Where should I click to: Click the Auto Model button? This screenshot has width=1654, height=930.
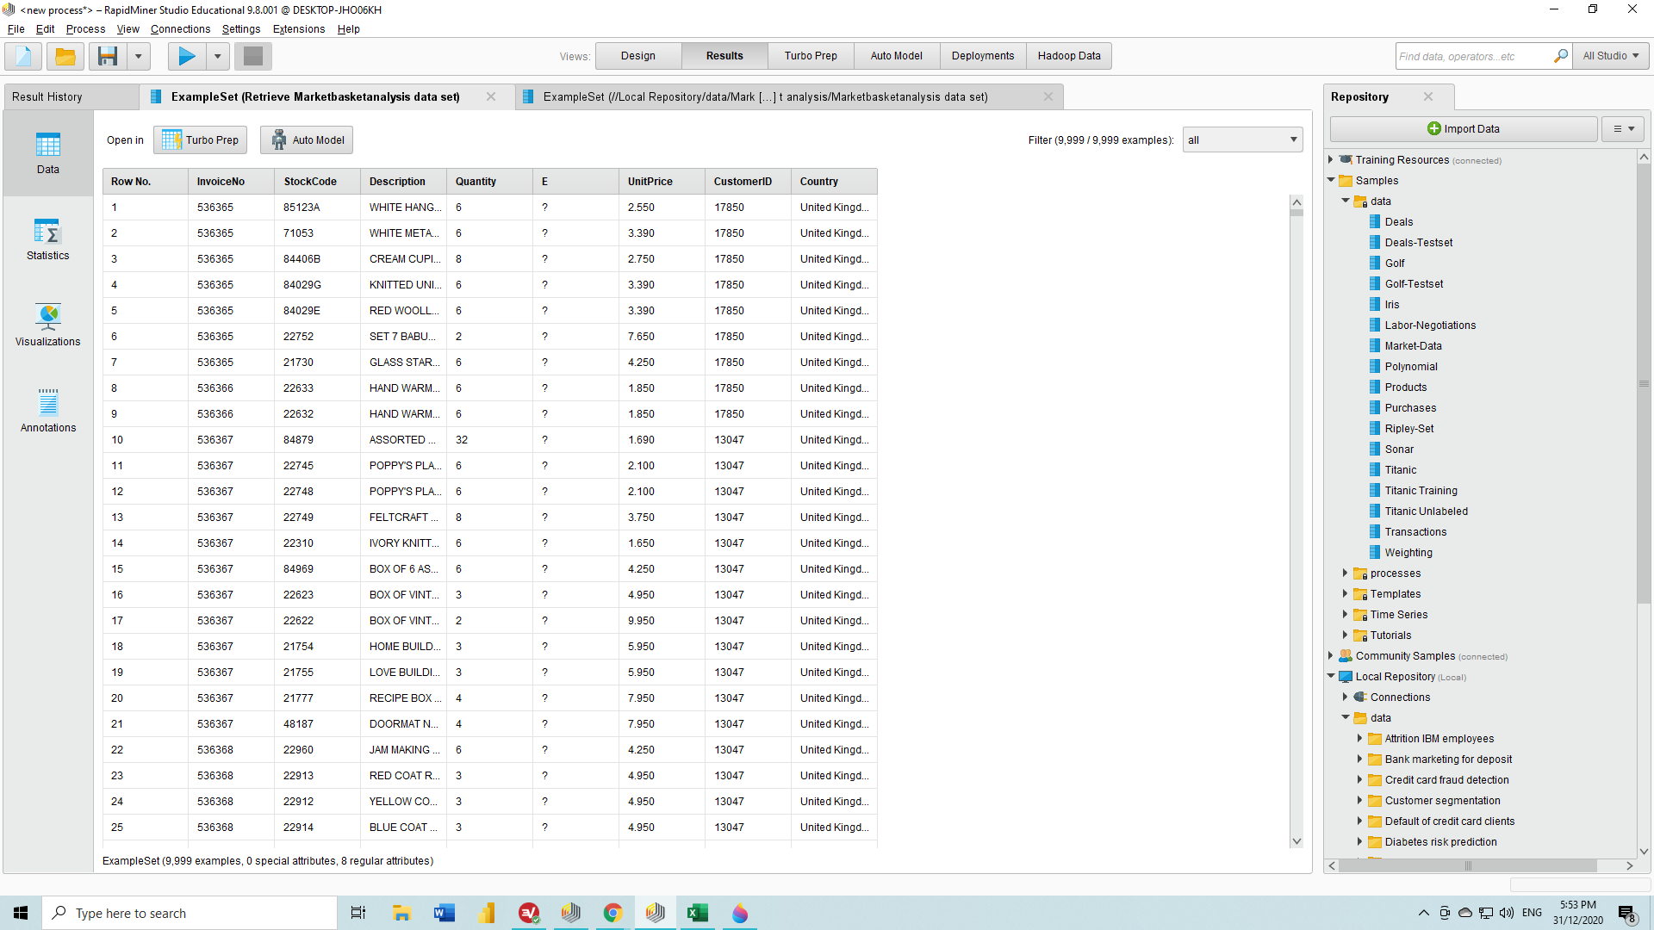[x=307, y=139]
